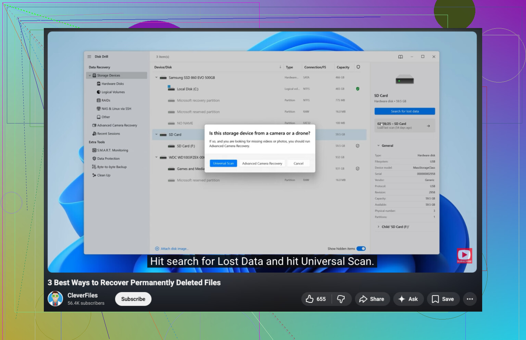
Task: Choose the Other devices sidebar entry
Action: pos(103,117)
